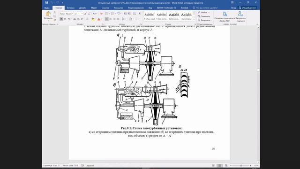300x169 pixels.
Task: Click zoom in plus button
Action: [250, 165]
